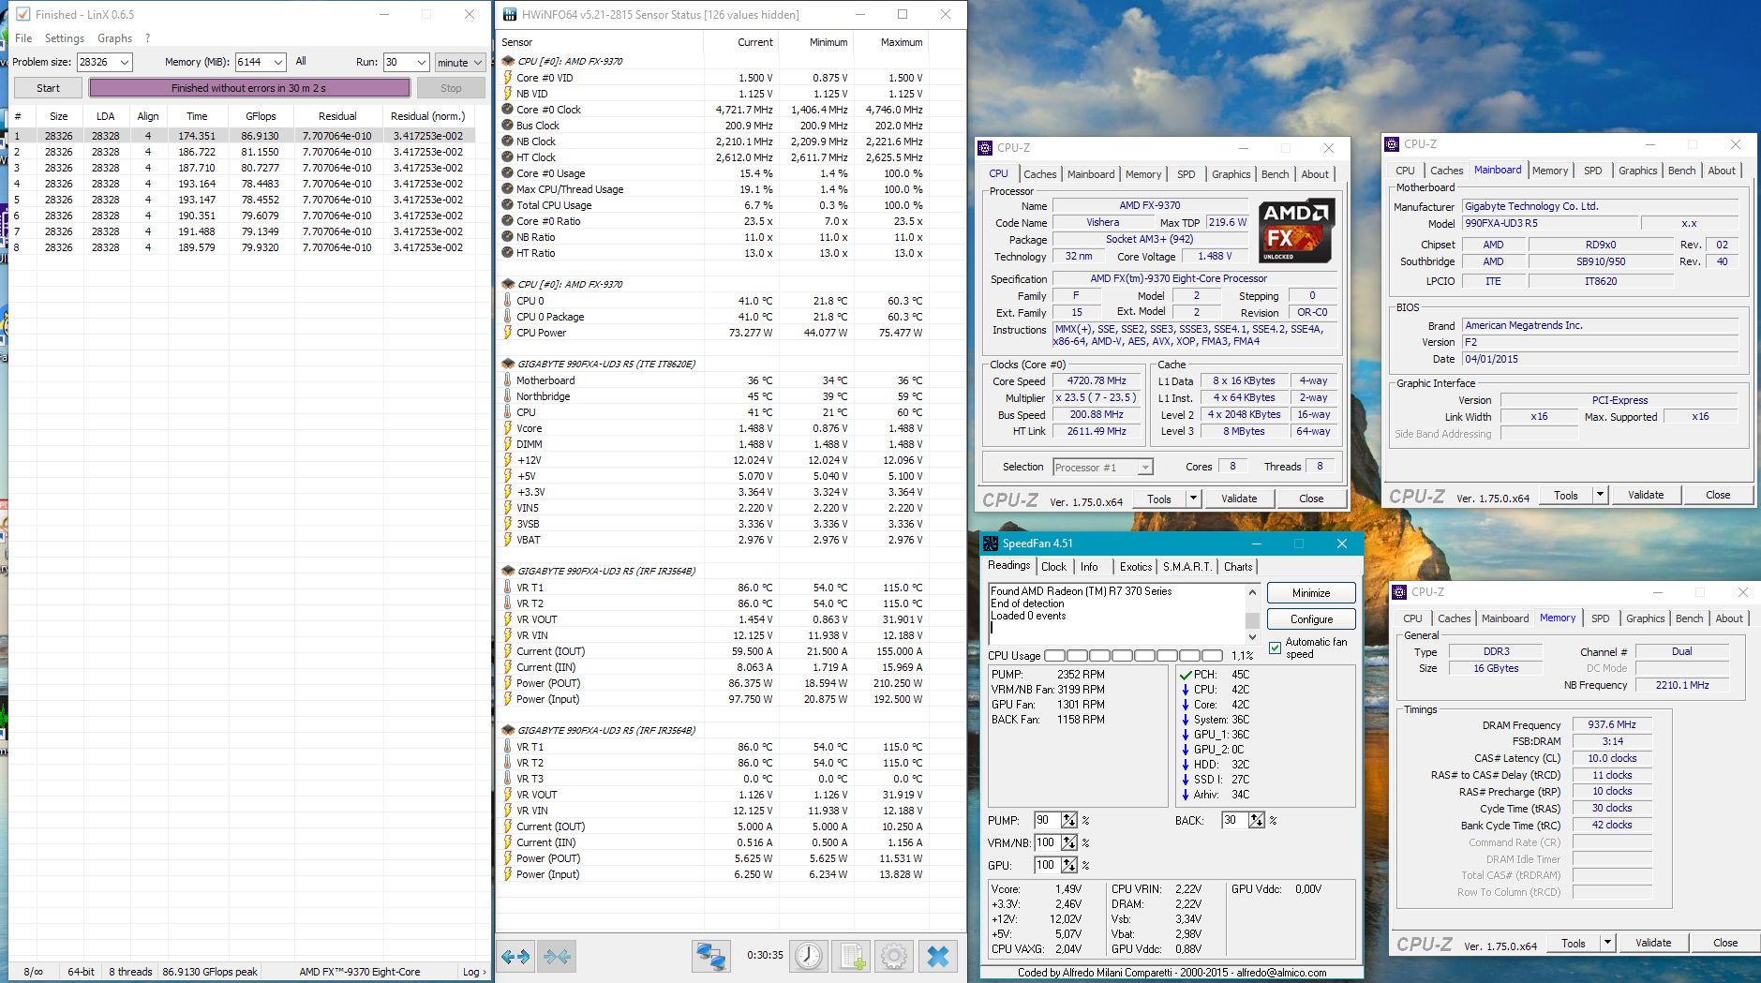The height and width of the screenshot is (983, 1761).
Task: Click the logging sheet icon in HWiNFO
Action: pyautogui.click(x=851, y=956)
